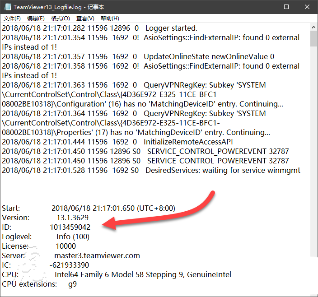This screenshot has width=318, height=297.
Task: Click the 'Logger started.' text
Action: (171, 28)
